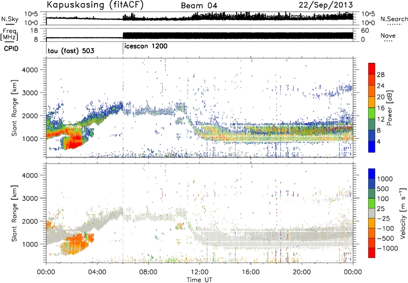Click the '3000' tick on velocity panel axis
408x283 pixels.
(30, 198)
